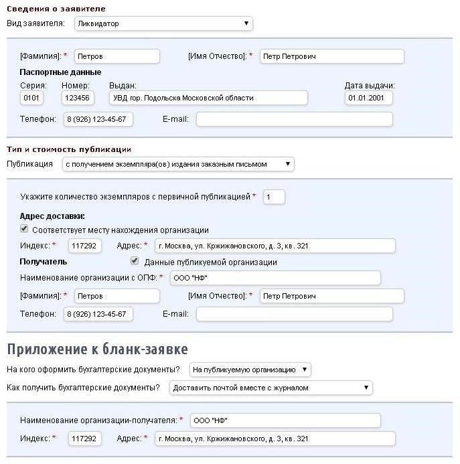Click Наименование организации-получателя field
The height and width of the screenshot is (464, 460).
point(285,420)
